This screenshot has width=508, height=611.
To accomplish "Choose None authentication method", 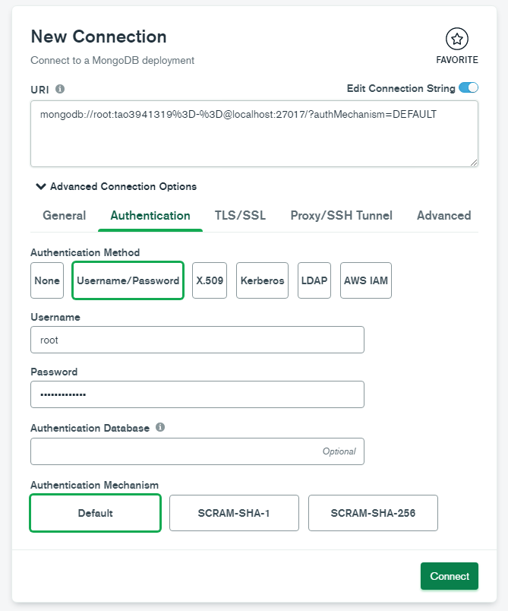I will [x=47, y=280].
